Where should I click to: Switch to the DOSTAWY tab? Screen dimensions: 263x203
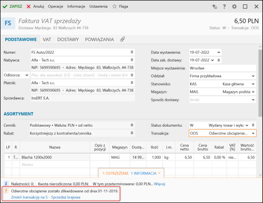click(68, 40)
